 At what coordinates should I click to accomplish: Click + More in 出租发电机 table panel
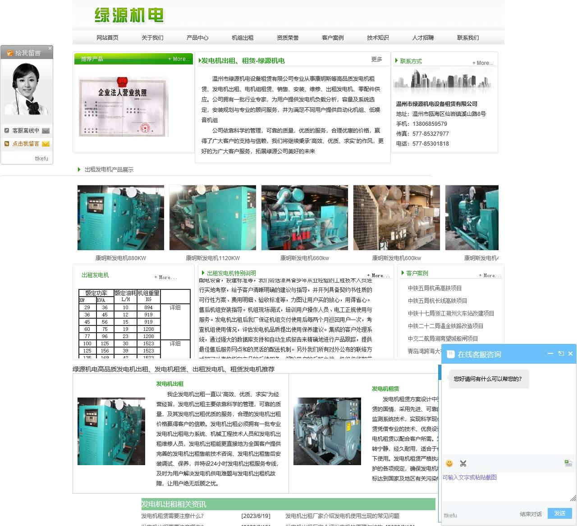pyautogui.click(x=166, y=278)
